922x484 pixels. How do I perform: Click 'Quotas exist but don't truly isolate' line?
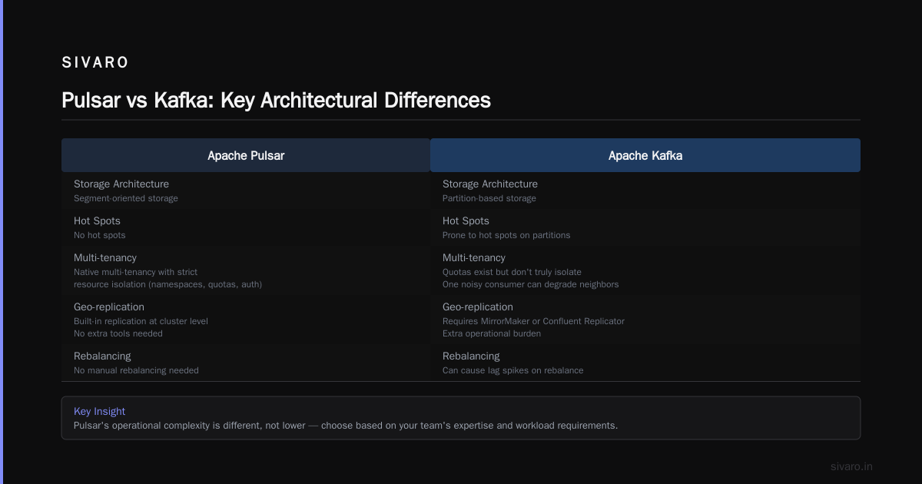[x=512, y=272]
